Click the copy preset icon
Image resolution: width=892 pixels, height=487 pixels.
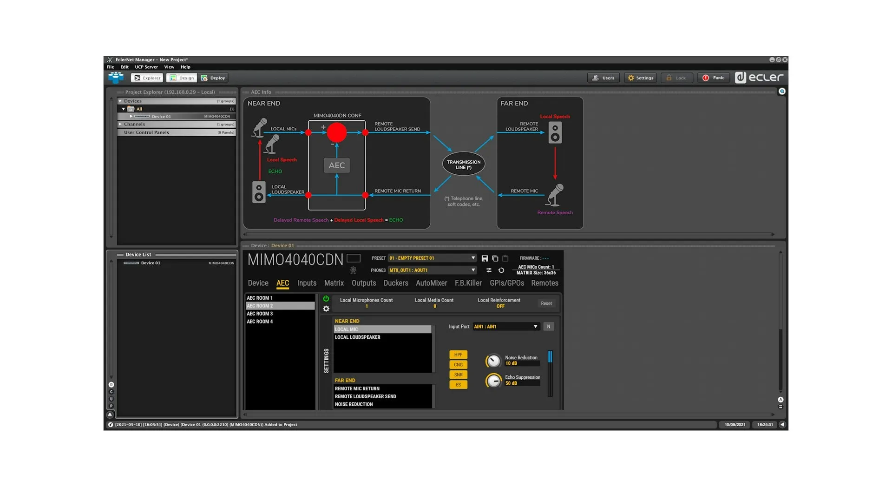tap(495, 258)
